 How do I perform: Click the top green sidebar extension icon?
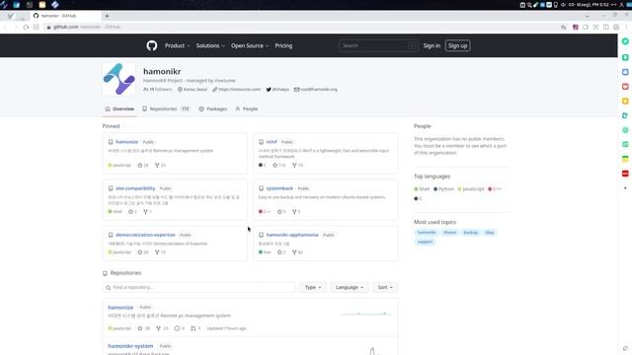click(625, 41)
